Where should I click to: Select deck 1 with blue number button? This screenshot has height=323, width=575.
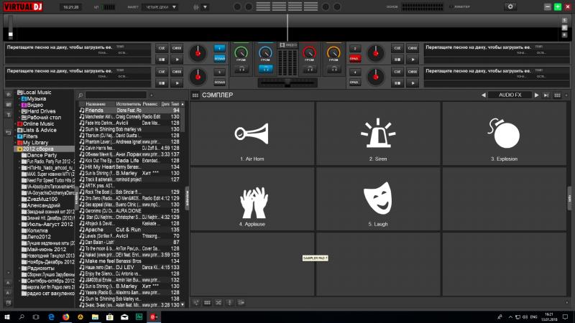219,48
